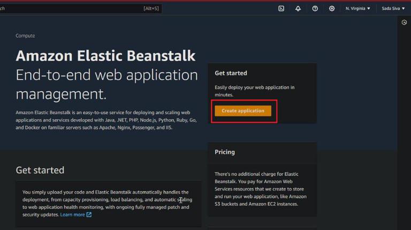The width and height of the screenshot is (411, 230).
Task: Click the Amazon Elastic Beanstalk heading
Action: pyautogui.click(x=105, y=56)
